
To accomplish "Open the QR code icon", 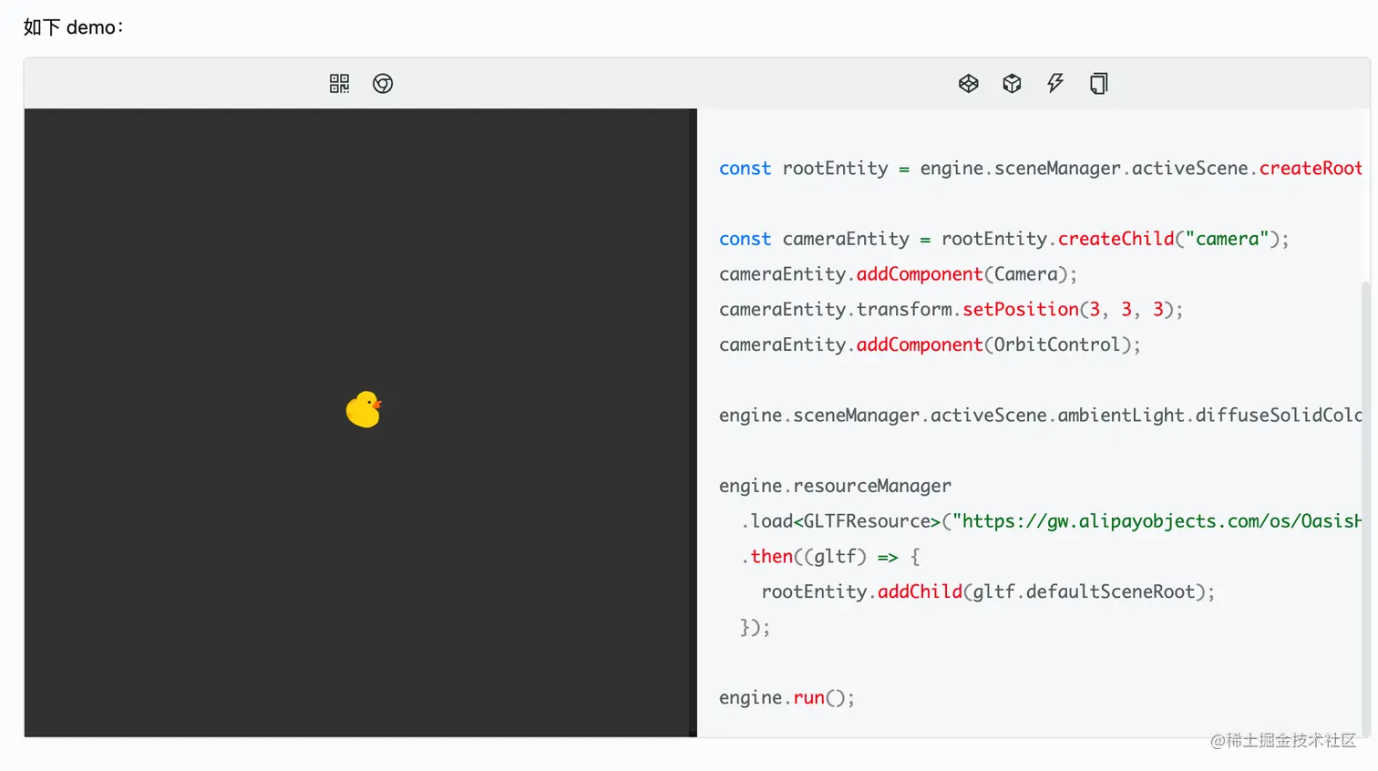I will (x=339, y=84).
